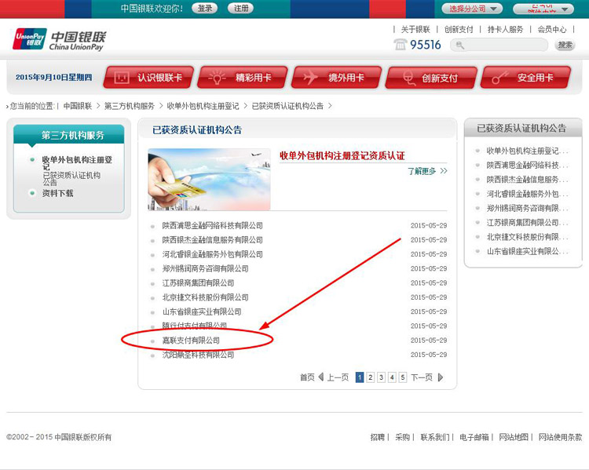Click the telephone icon beside 95516

(x=400, y=45)
